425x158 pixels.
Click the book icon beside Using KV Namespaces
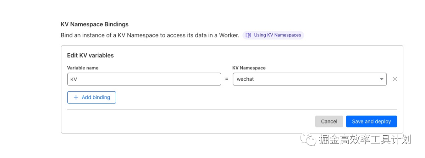[248, 35]
